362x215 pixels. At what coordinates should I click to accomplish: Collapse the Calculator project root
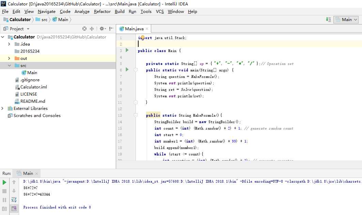3,37
